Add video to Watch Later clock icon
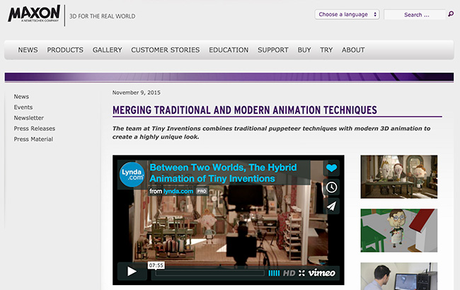 331,187
